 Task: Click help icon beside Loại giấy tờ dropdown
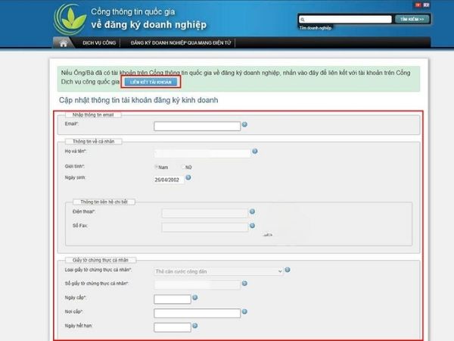click(x=288, y=270)
